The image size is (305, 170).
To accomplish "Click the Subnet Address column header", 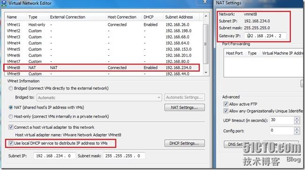I will pos(181,17).
